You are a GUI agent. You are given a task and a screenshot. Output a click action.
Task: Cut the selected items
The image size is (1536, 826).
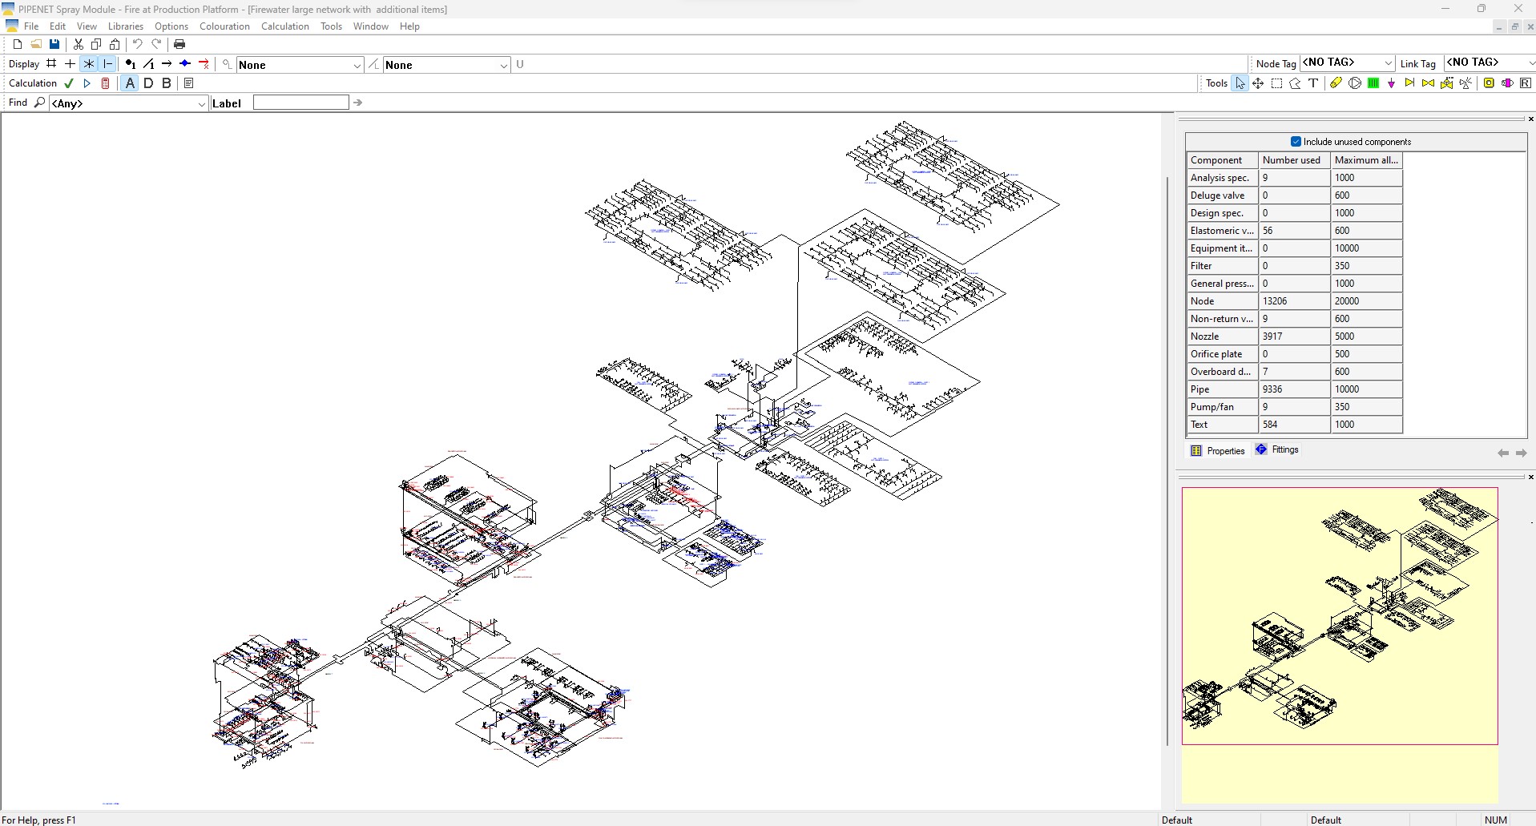click(79, 45)
